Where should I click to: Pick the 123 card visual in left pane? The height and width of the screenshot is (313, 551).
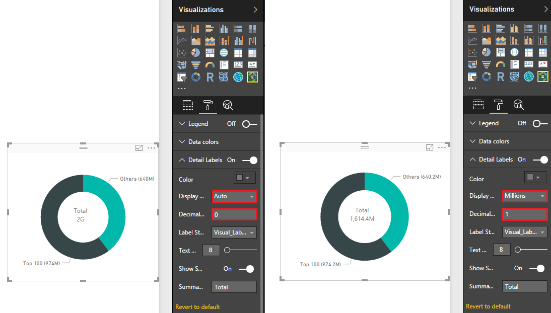238,65
